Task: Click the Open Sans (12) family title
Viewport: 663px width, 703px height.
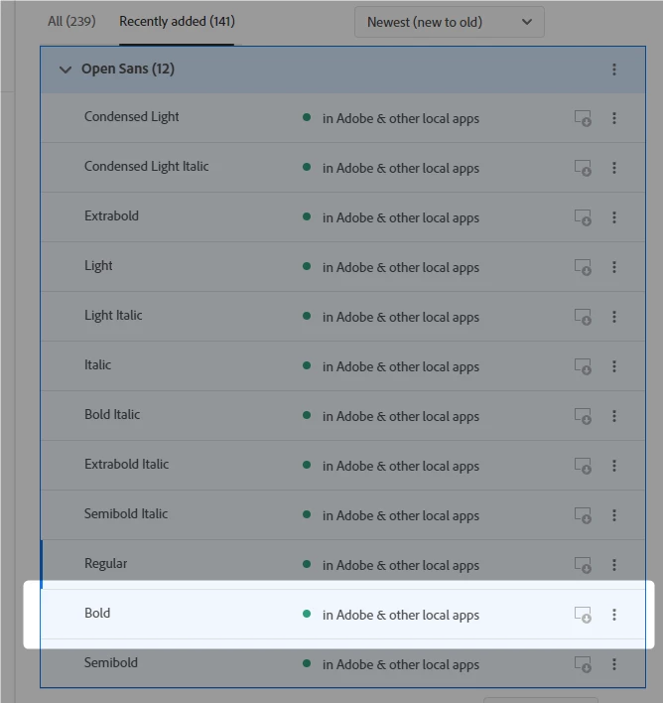Action: click(x=128, y=70)
